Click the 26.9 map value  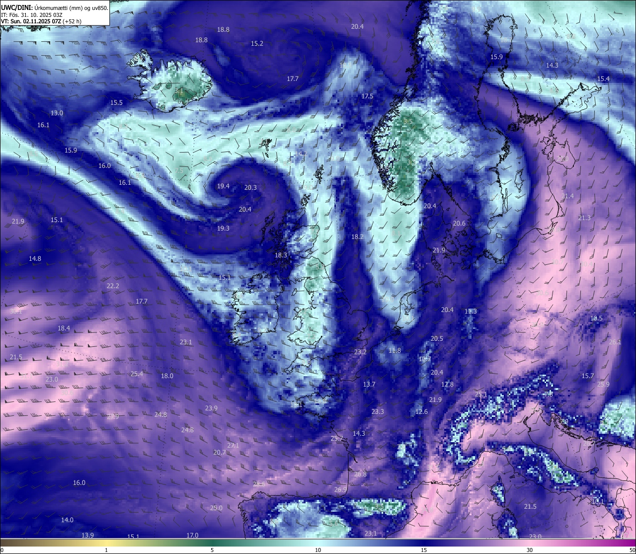pyautogui.click(x=340, y=490)
